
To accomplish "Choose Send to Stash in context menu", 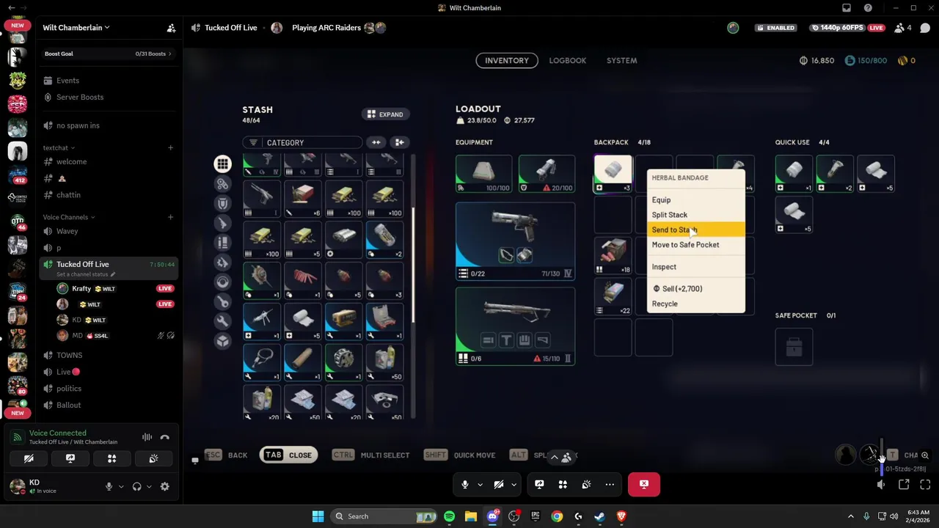I will tap(695, 230).
